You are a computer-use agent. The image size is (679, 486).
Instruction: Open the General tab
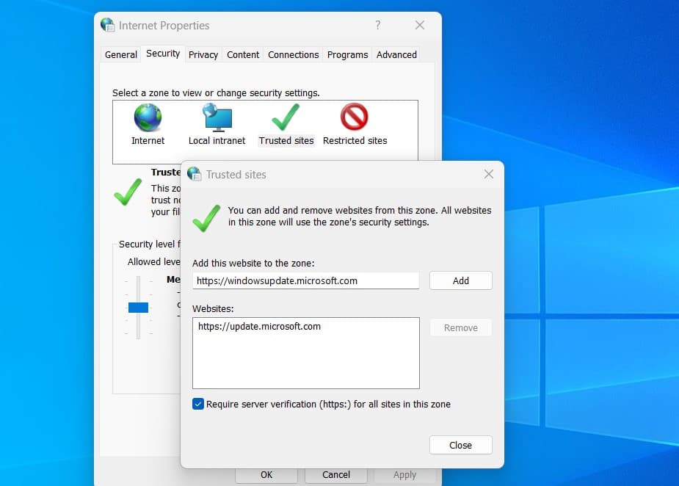(x=121, y=54)
